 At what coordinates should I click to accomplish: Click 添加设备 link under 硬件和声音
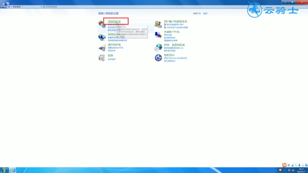tap(112, 51)
